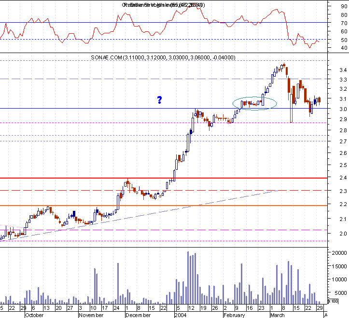This screenshot has width=349, height=318.
Task: Click the 90 label on RSI scale
Action: pos(344,6)
